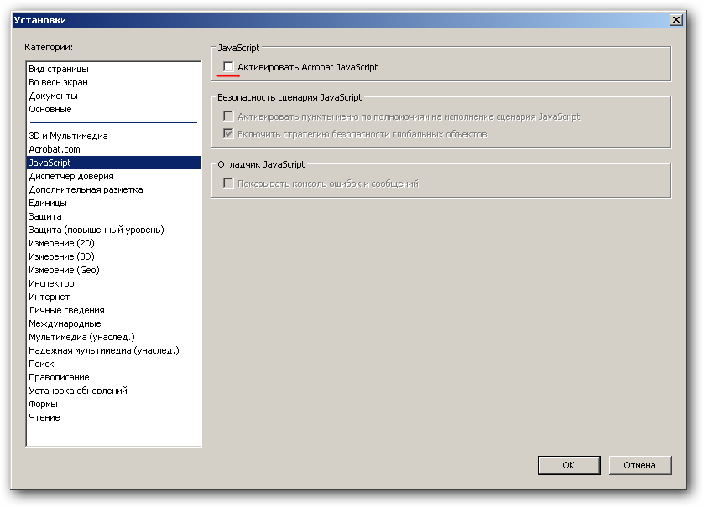Select the highlighted JavaScript category
704x507 pixels.
(113, 163)
